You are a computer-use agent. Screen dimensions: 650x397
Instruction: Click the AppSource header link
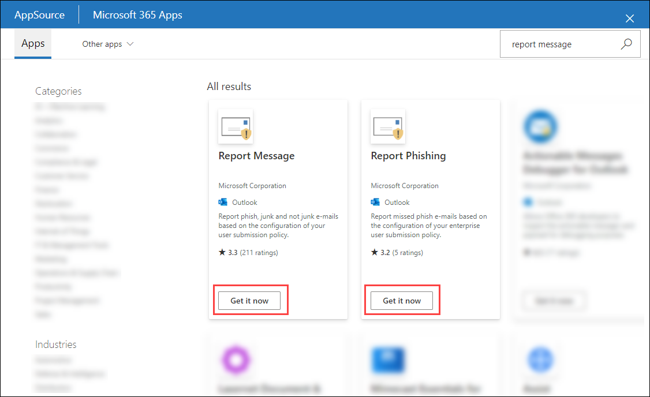point(39,15)
